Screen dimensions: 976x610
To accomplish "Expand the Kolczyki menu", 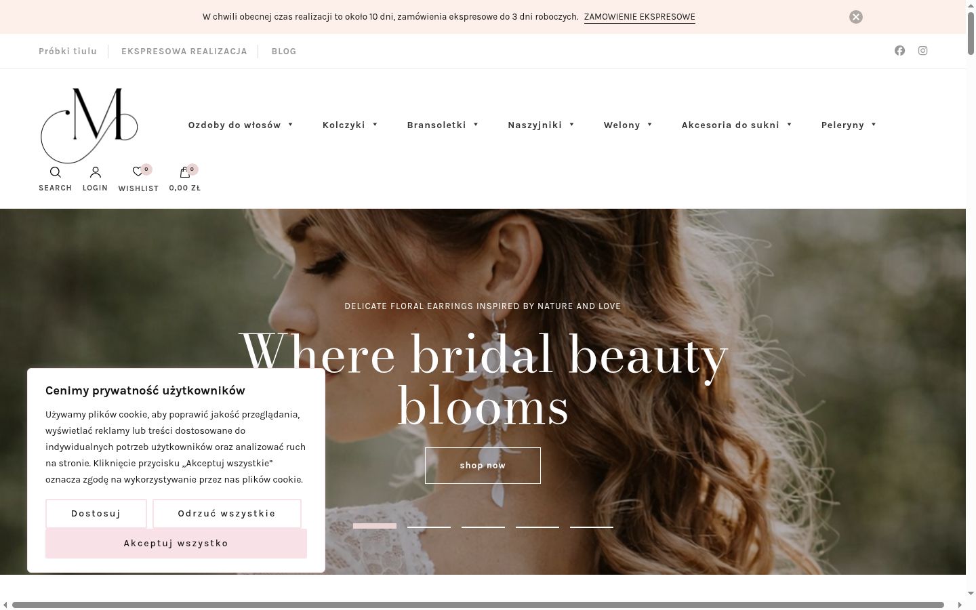I will click(350, 125).
